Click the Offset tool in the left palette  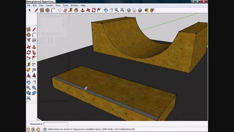(34, 58)
